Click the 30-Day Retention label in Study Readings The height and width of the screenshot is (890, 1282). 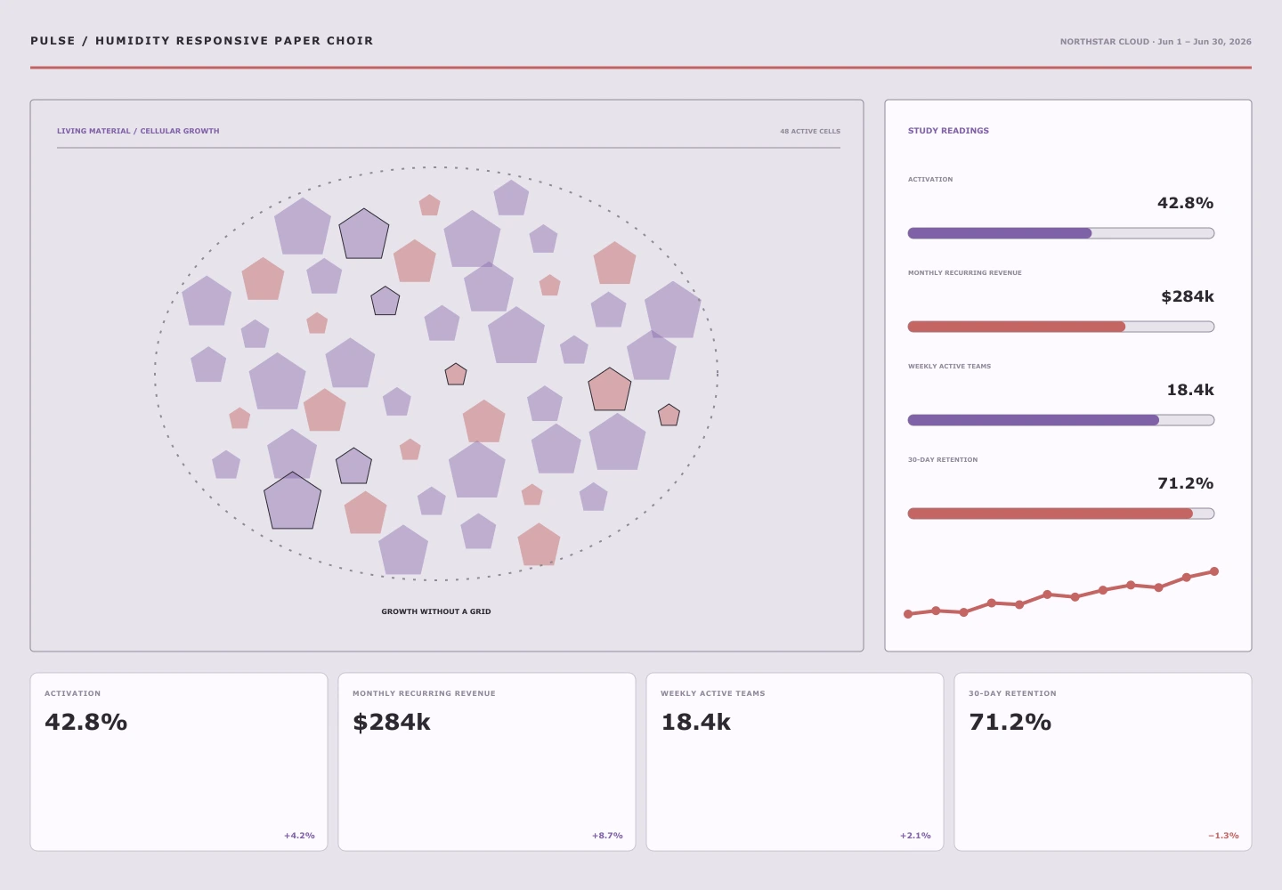coord(943,460)
